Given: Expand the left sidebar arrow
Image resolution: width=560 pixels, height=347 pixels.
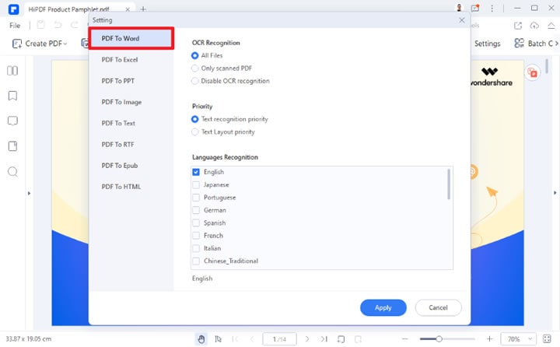Looking at the screenshot, I should coord(29,193).
